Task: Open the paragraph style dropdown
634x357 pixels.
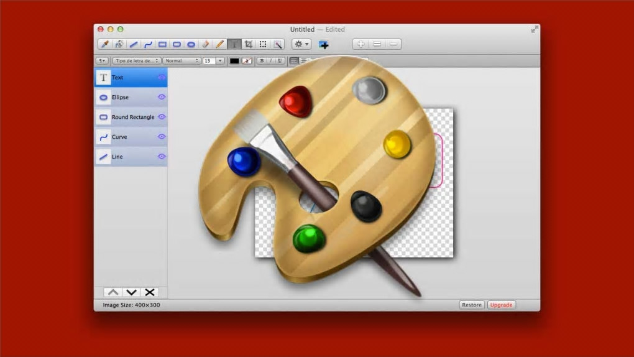Action: pos(103,61)
